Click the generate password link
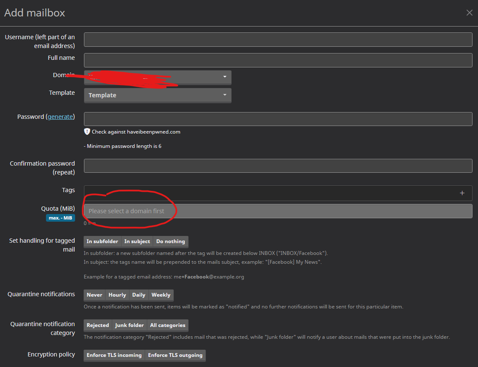The height and width of the screenshot is (367, 478). [60, 117]
